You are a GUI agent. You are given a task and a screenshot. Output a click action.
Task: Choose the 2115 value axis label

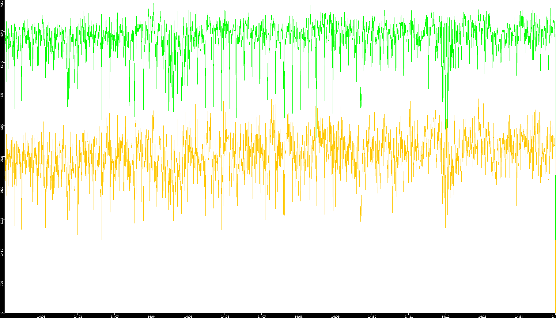point(2,221)
